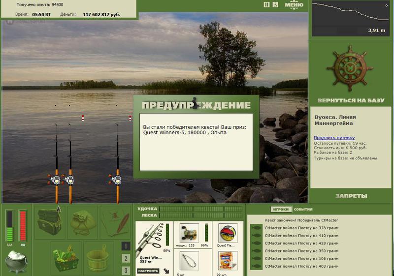This screenshot has width=394, height=276.
Task: Open the tackle backpack icon
Action: tap(50, 222)
